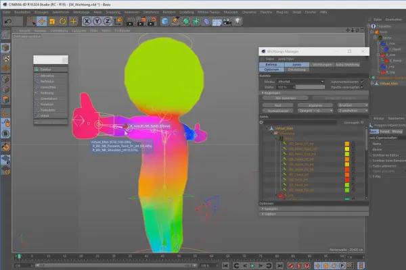This screenshot has width=406, height=270.
Task: Open the Sculpting menu
Action: pyautogui.click(x=187, y=12)
